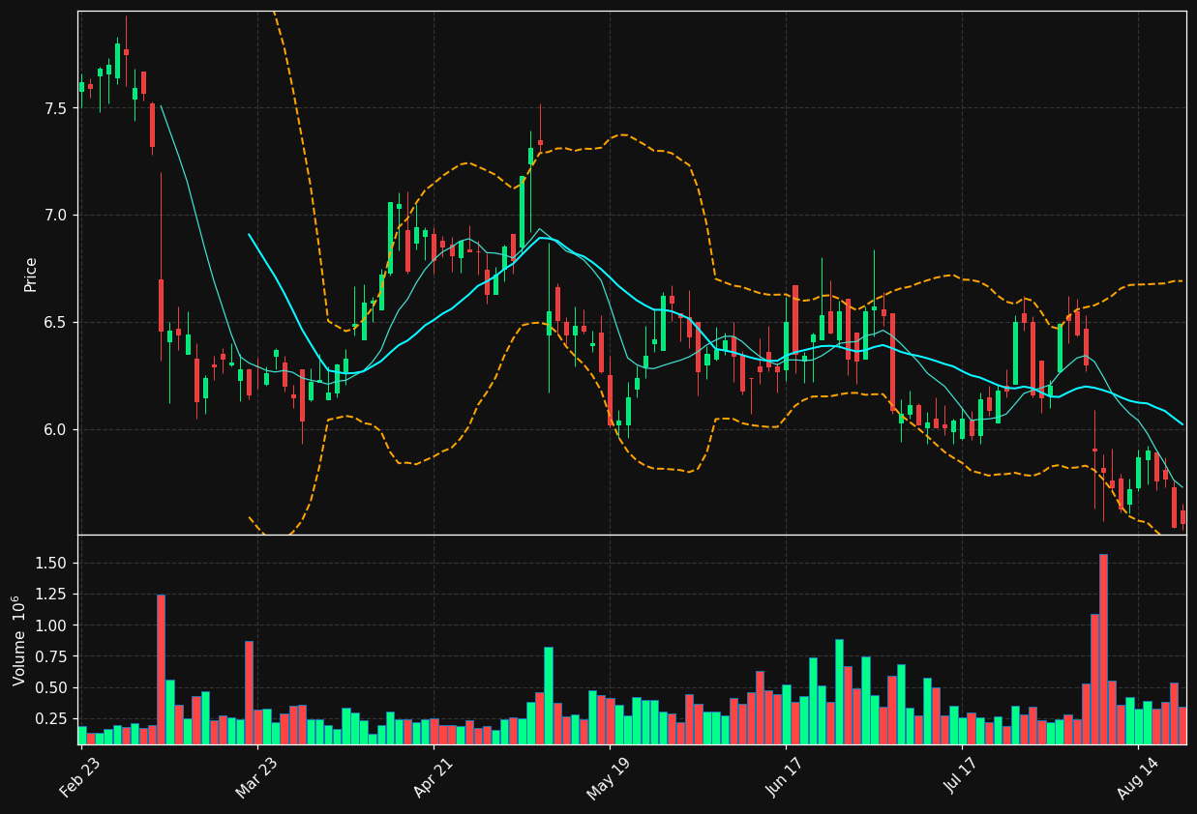The image size is (1197, 814).
Task: Click the 'May 19' date label
Action: click(609, 777)
